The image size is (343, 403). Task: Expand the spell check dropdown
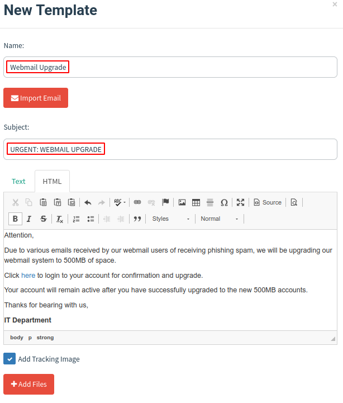[x=120, y=202]
